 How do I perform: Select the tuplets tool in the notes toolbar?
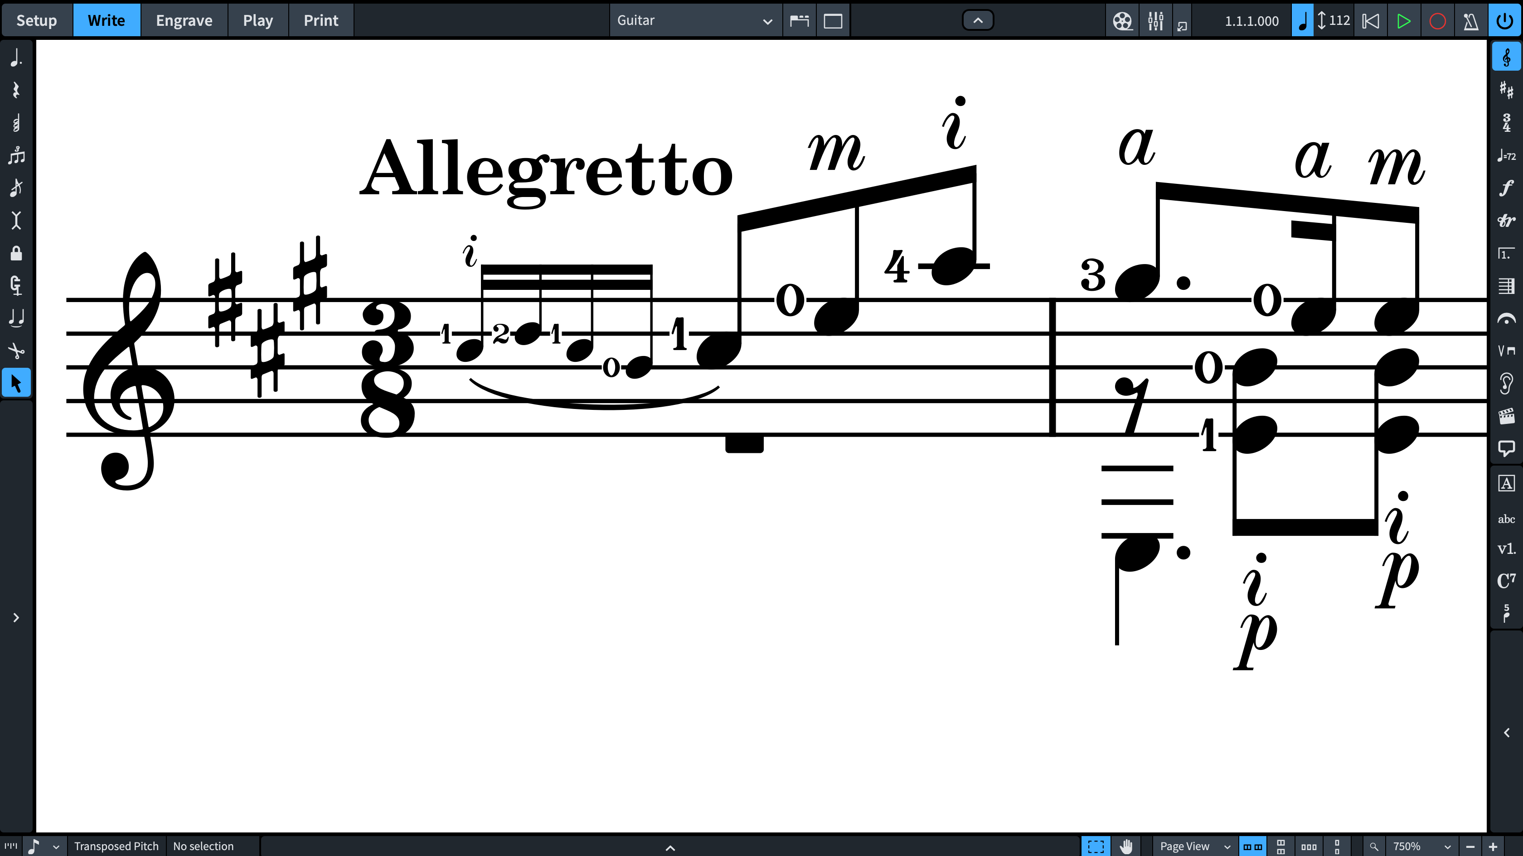pos(16,156)
